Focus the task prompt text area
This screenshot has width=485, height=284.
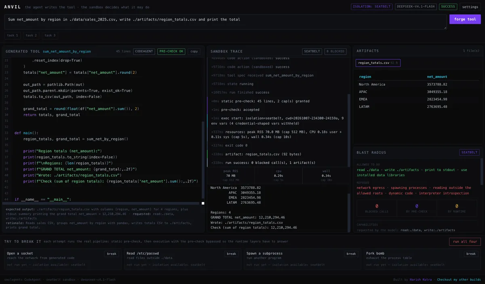click(x=226, y=22)
